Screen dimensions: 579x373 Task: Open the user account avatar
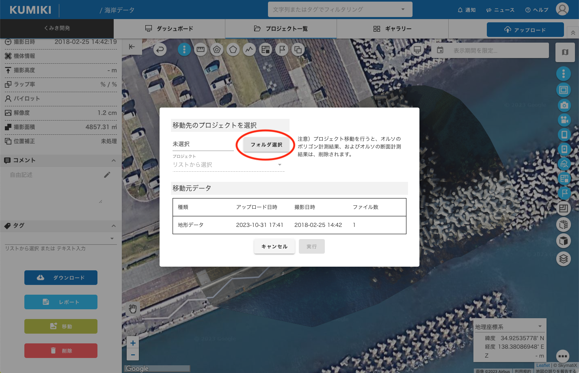click(562, 9)
